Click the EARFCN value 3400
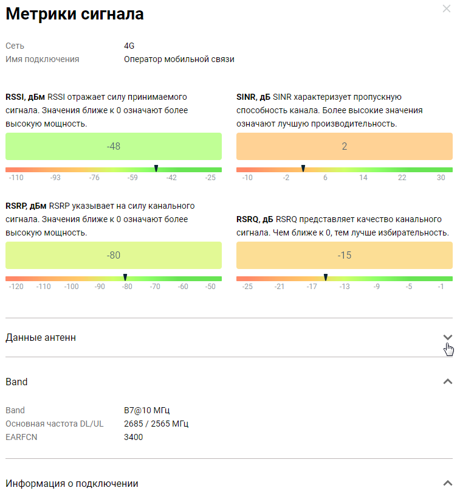The image size is (460, 496). 133,436
